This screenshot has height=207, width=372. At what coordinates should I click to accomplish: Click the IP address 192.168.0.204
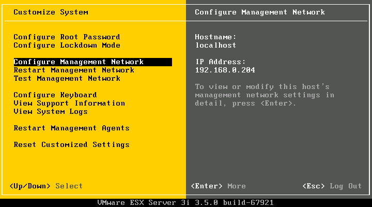225,70
